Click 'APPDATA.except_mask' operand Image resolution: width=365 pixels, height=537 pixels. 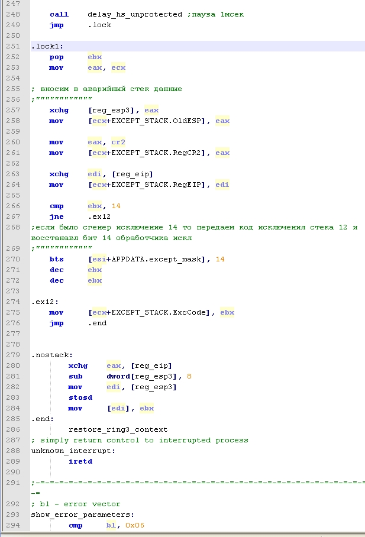[156, 259]
